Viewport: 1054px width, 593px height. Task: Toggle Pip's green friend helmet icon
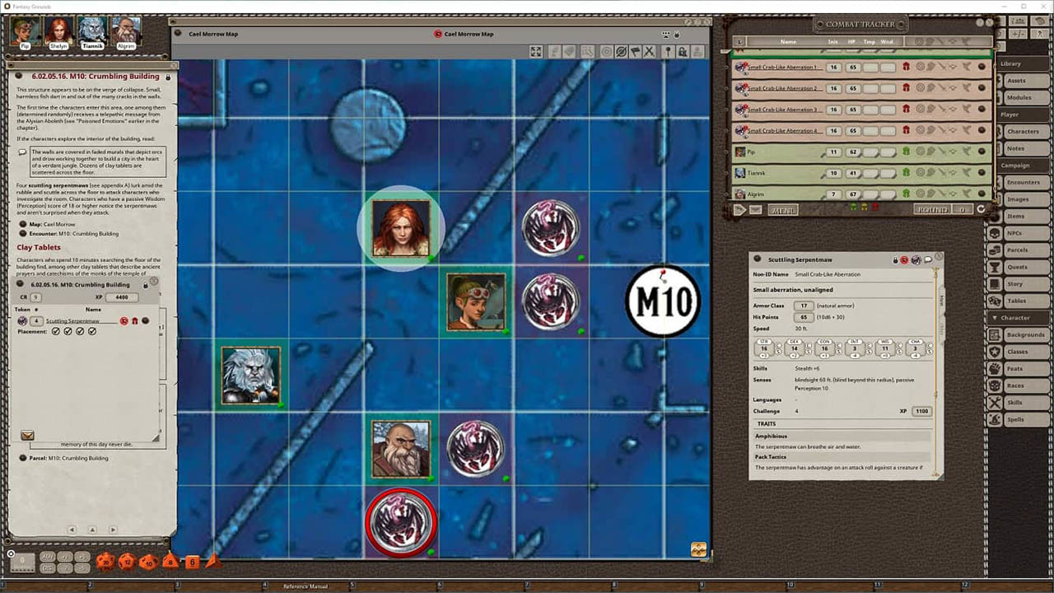point(906,152)
